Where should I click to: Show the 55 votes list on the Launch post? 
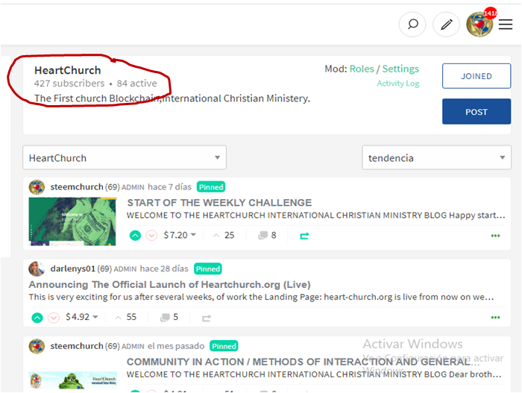[x=126, y=317]
